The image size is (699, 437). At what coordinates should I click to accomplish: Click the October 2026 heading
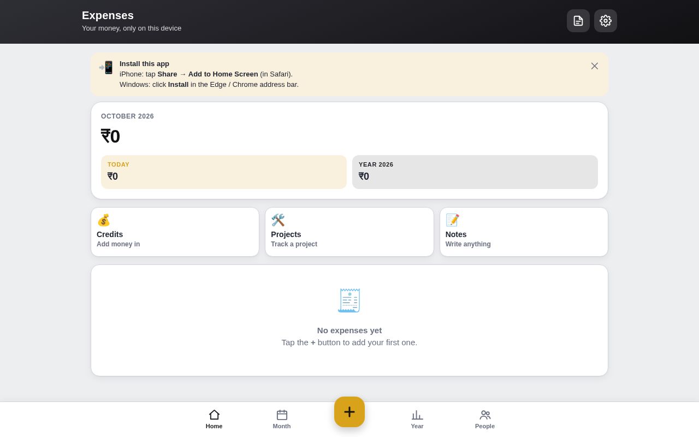(x=127, y=116)
